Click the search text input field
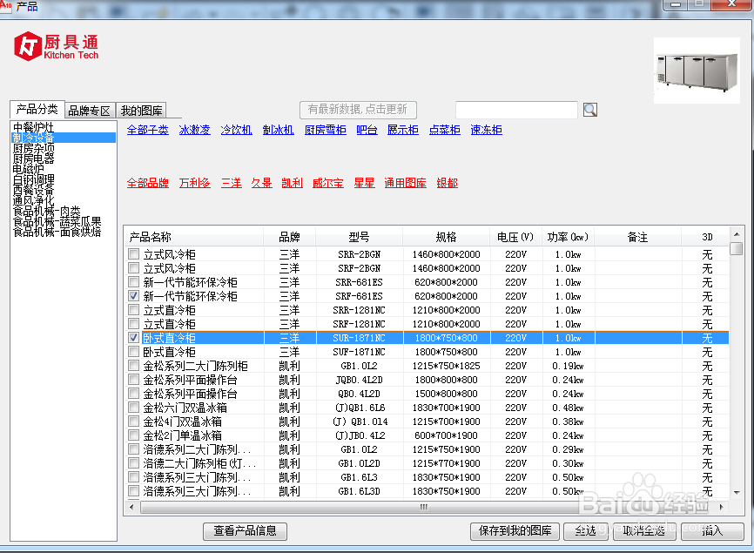Screen dimensions: 754x553 click(x=516, y=110)
